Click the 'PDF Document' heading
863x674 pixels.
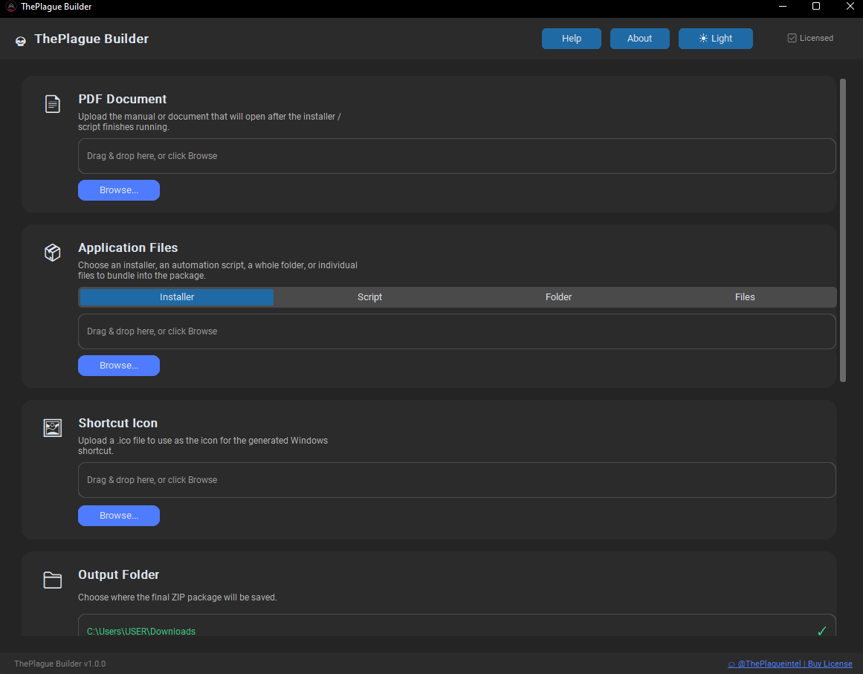122,99
